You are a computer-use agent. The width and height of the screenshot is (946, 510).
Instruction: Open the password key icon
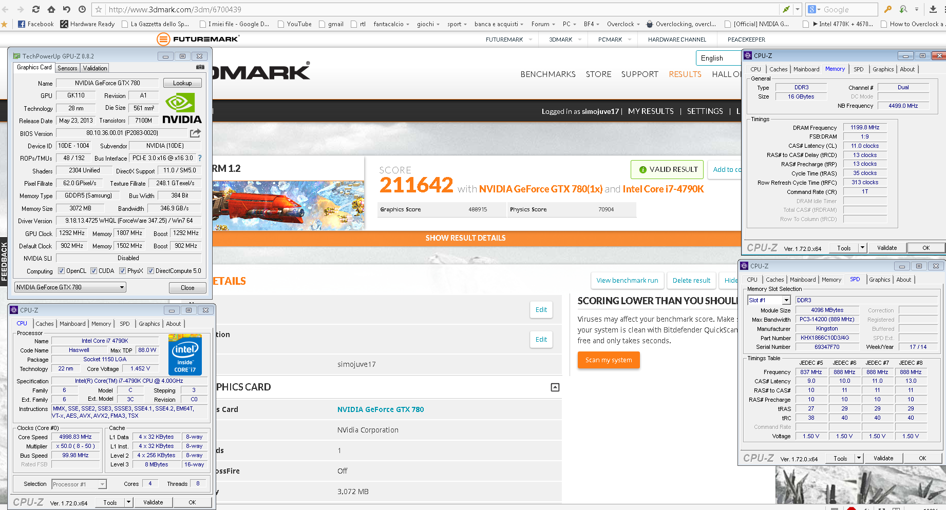(x=888, y=9)
